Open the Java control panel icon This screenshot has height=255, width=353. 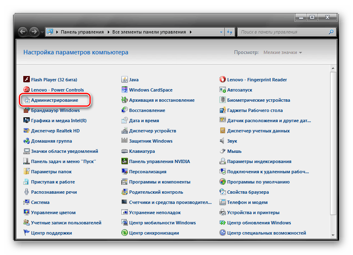[125, 80]
